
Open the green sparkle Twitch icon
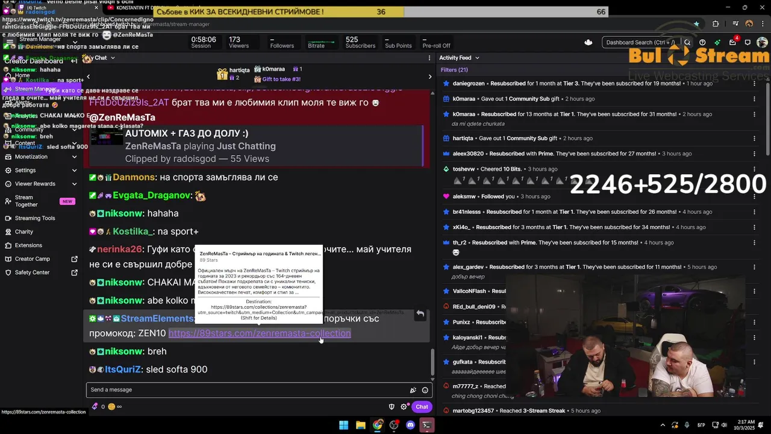click(717, 43)
